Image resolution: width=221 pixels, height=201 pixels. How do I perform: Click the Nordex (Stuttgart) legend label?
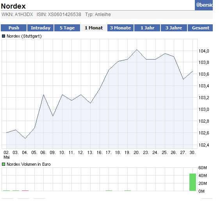point(24,36)
